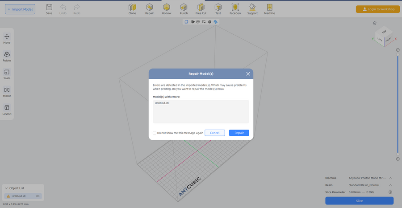Reset view with the home icon
The height and width of the screenshot is (208, 402).
[x=375, y=23]
